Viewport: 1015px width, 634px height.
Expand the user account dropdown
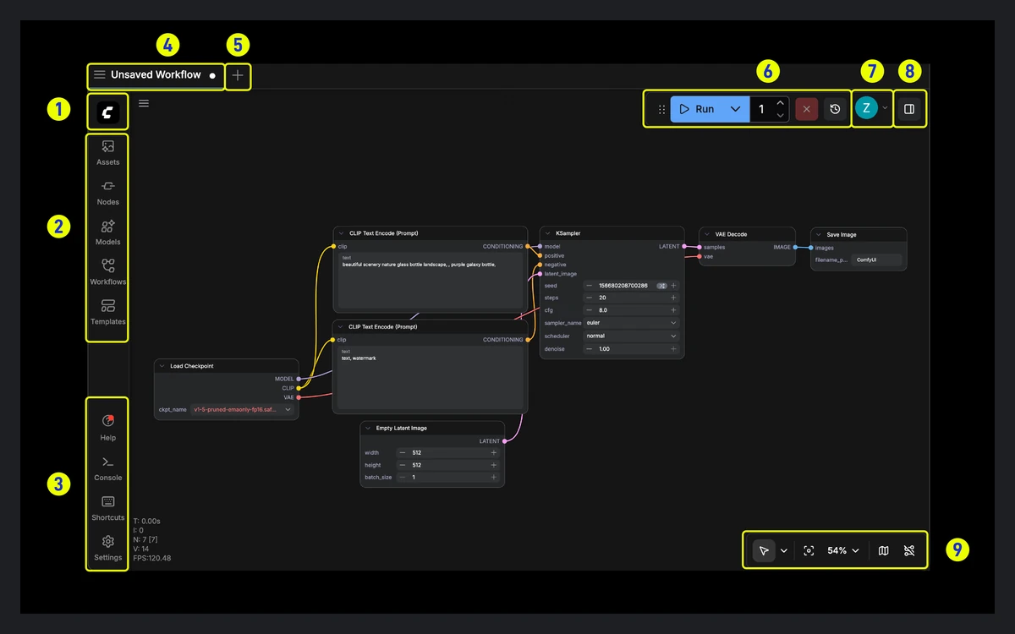tap(885, 108)
